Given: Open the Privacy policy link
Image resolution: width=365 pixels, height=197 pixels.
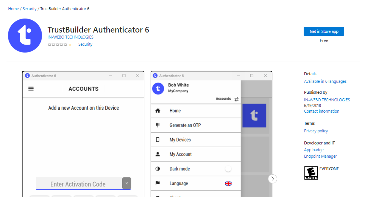Looking at the screenshot, I should coord(316,131).
